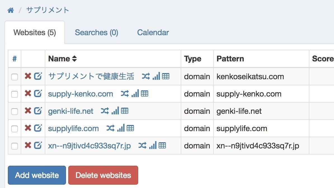This screenshot has width=334, height=188.
Task: Click the red Delete websites button
Action: click(103, 175)
